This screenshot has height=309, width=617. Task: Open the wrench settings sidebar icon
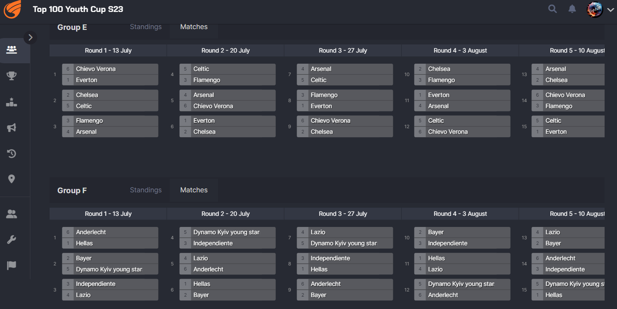pos(12,240)
